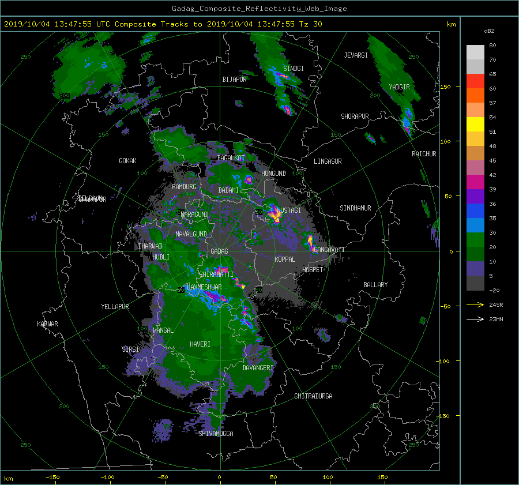
Task: Click the RAICHUR city label
Action: (x=424, y=154)
